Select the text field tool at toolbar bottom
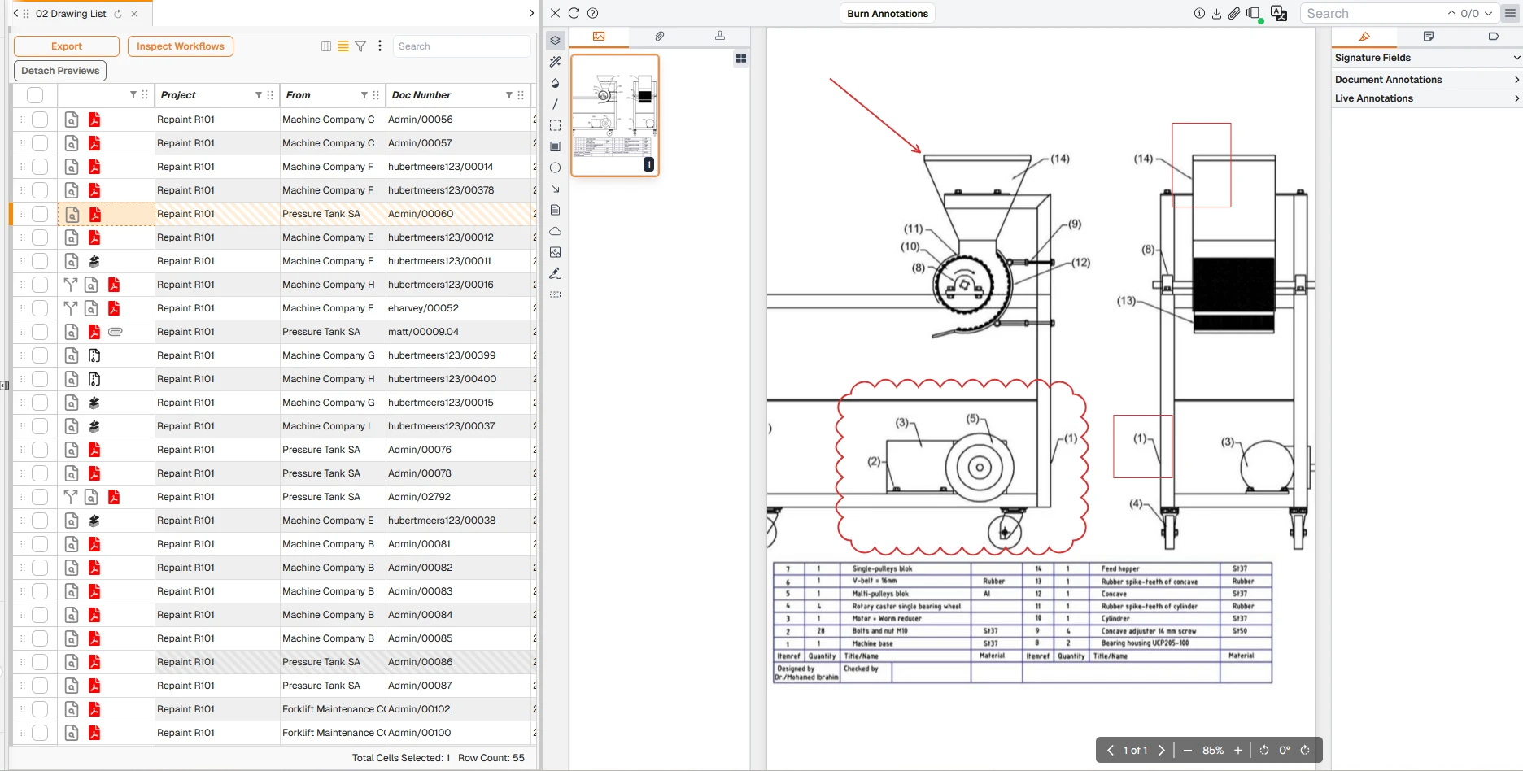 pos(555,294)
